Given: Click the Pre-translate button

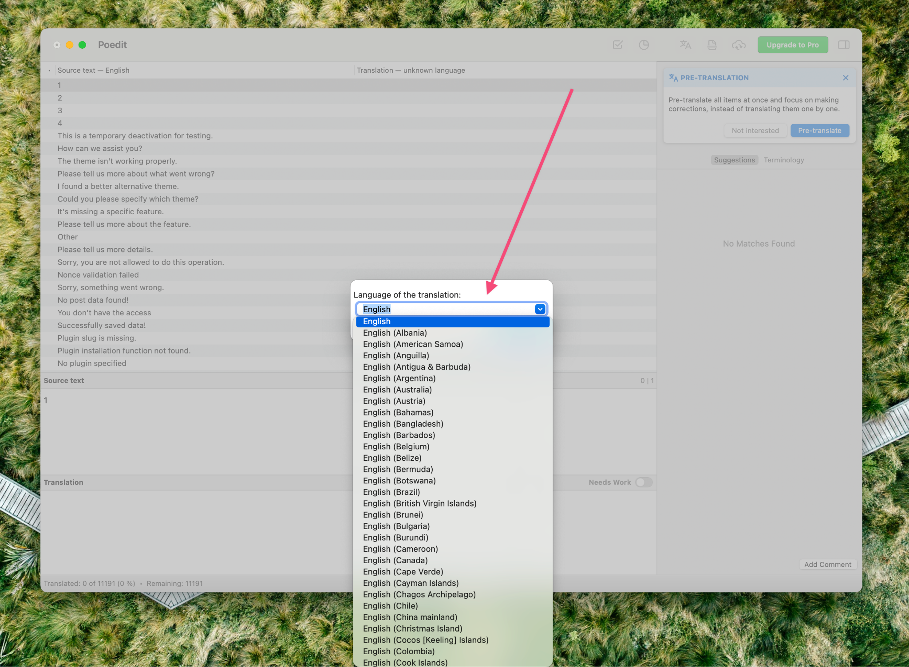Looking at the screenshot, I should [x=819, y=130].
